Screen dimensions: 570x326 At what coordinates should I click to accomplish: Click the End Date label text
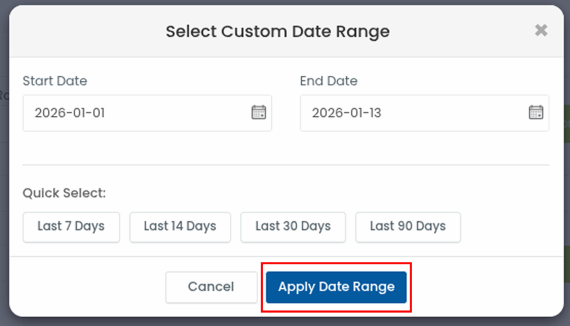328,81
